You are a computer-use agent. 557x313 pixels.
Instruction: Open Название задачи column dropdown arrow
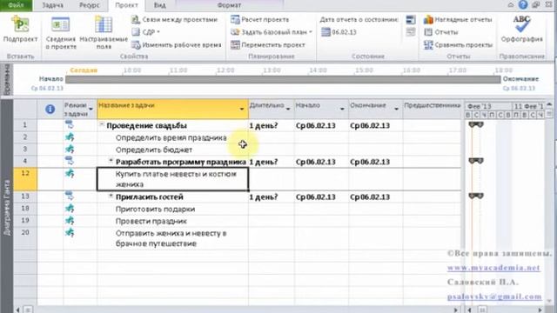pyautogui.click(x=242, y=109)
